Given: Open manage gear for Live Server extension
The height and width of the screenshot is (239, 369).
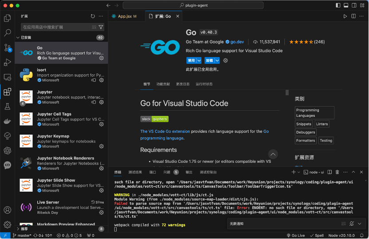Looking at the screenshot, I should (102, 212).
